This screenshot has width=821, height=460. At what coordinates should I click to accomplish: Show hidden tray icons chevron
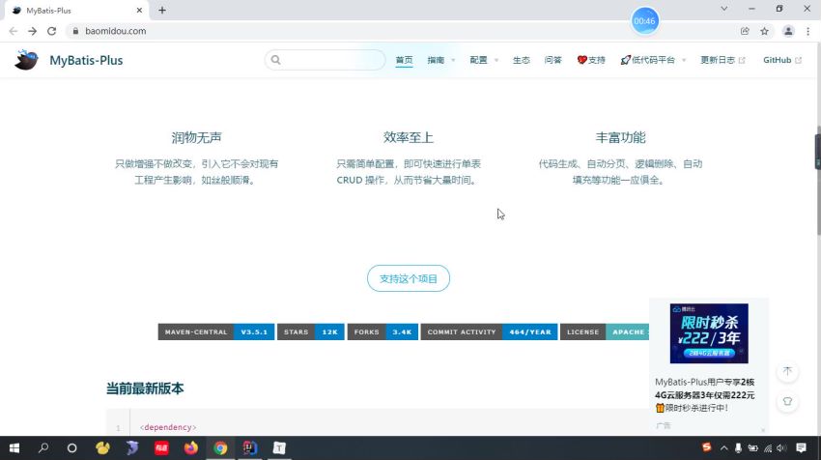click(x=723, y=448)
